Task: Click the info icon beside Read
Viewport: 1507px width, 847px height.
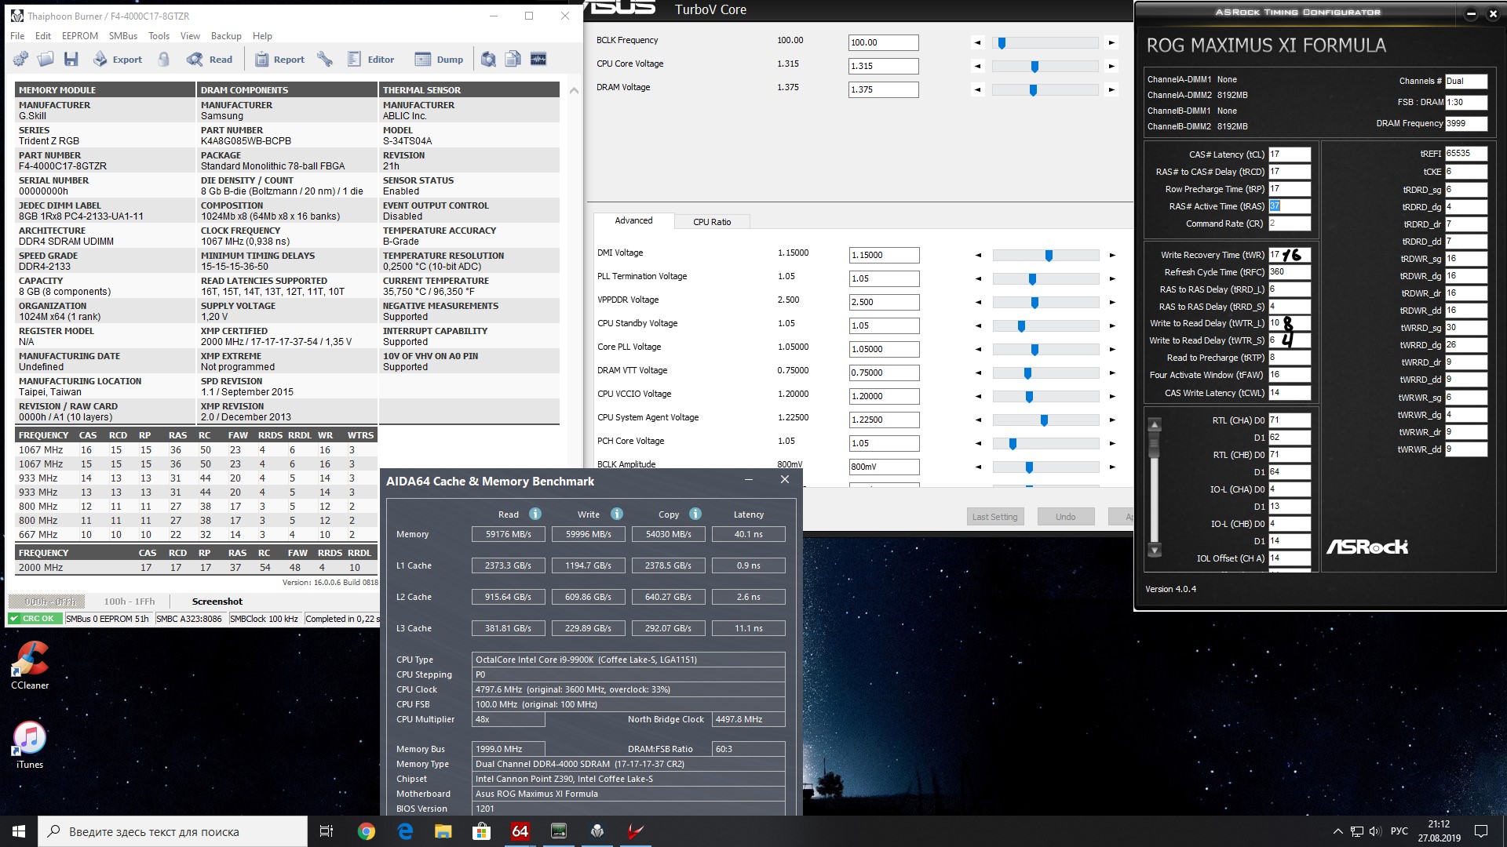Action: pos(535,514)
